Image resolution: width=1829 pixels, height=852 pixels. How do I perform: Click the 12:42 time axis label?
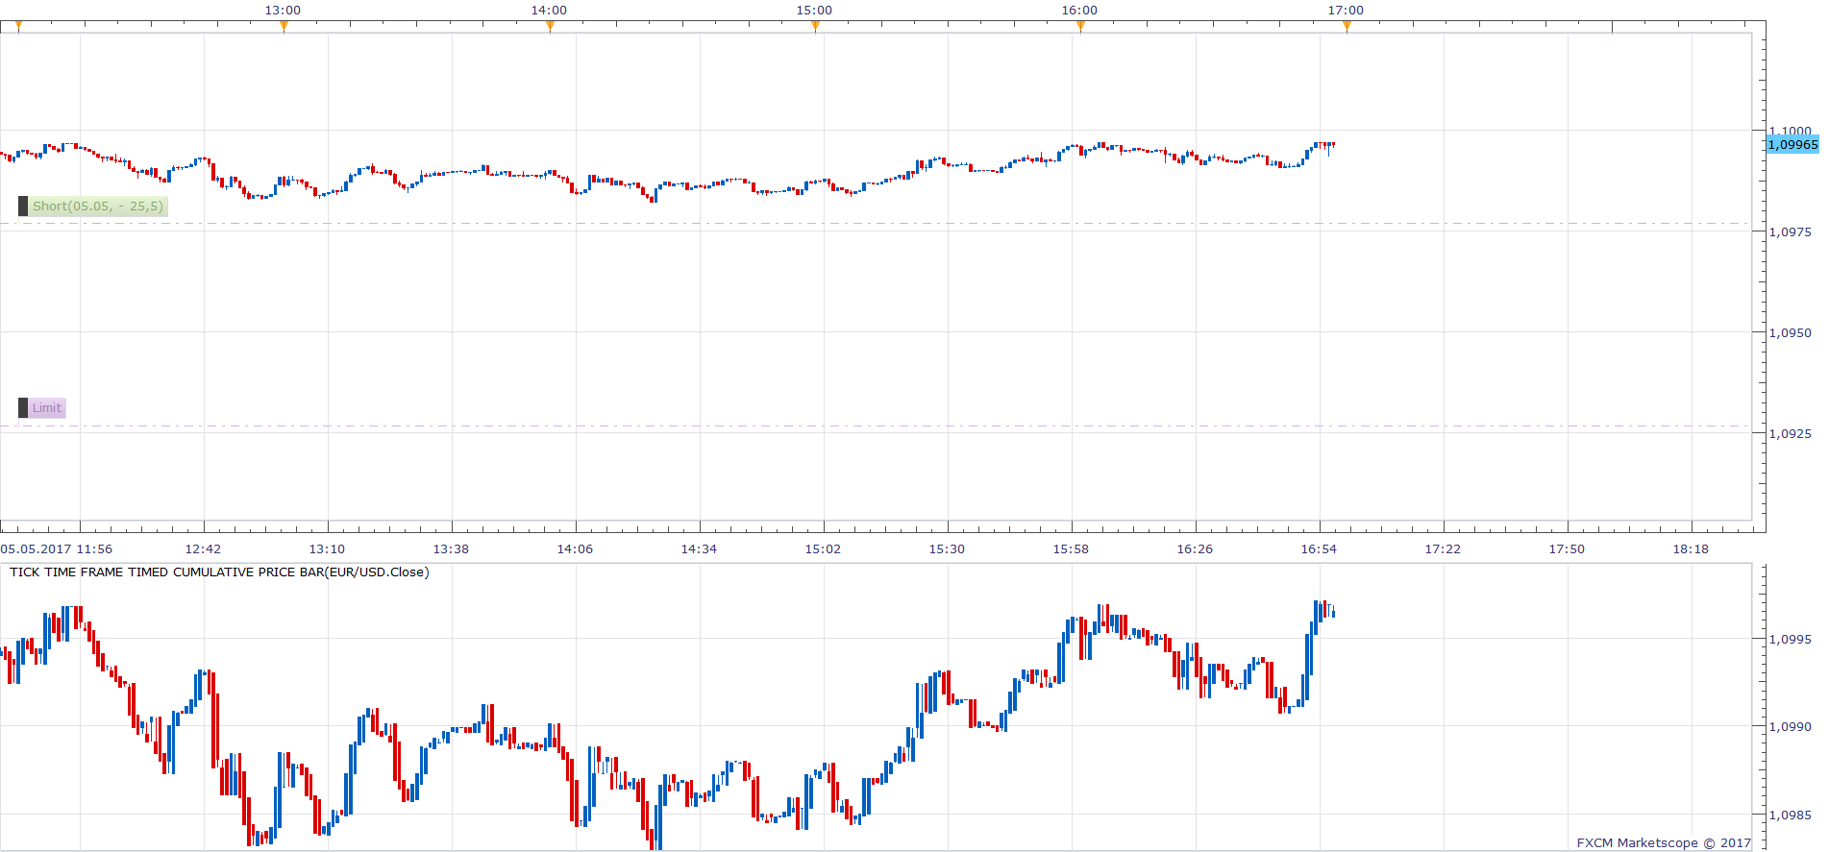[203, 549]
